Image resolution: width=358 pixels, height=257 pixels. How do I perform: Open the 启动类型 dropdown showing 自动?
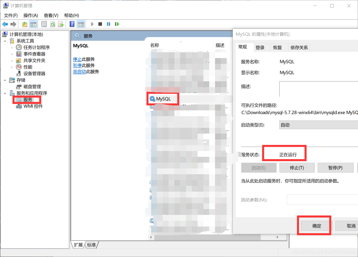coord(318,125)
